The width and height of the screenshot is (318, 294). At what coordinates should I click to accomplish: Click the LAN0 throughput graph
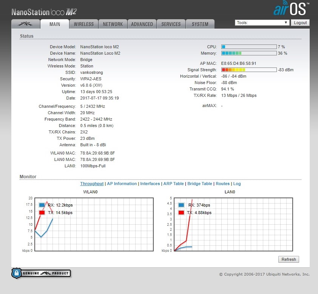click(x=233, y=224)
